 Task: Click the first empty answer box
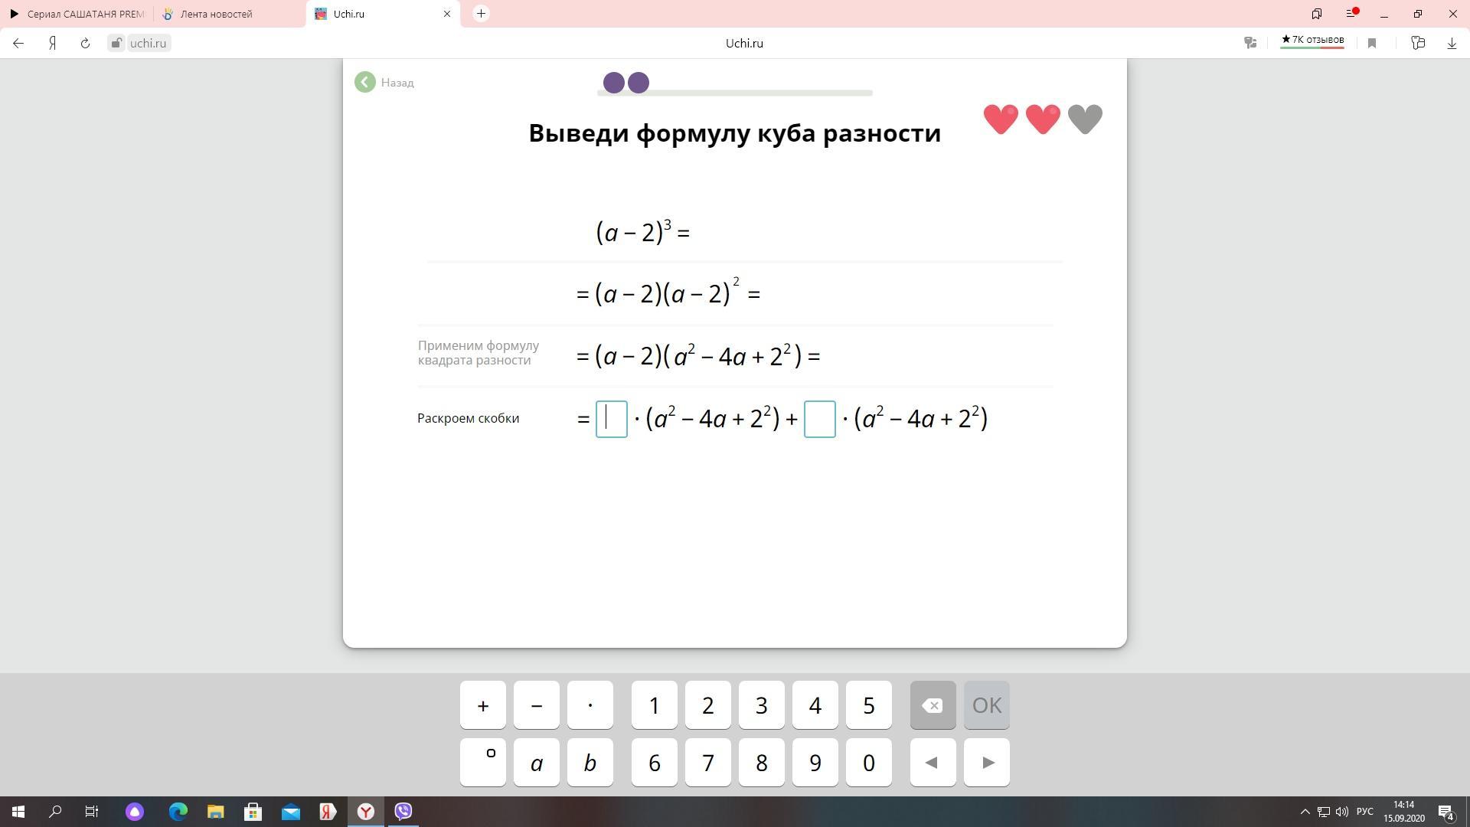[612, 419]
